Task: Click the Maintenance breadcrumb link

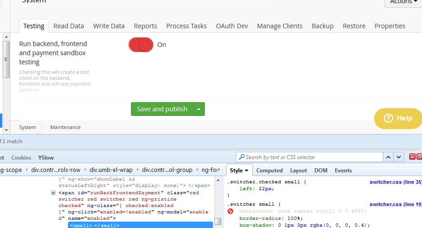Action: point(65,127)
